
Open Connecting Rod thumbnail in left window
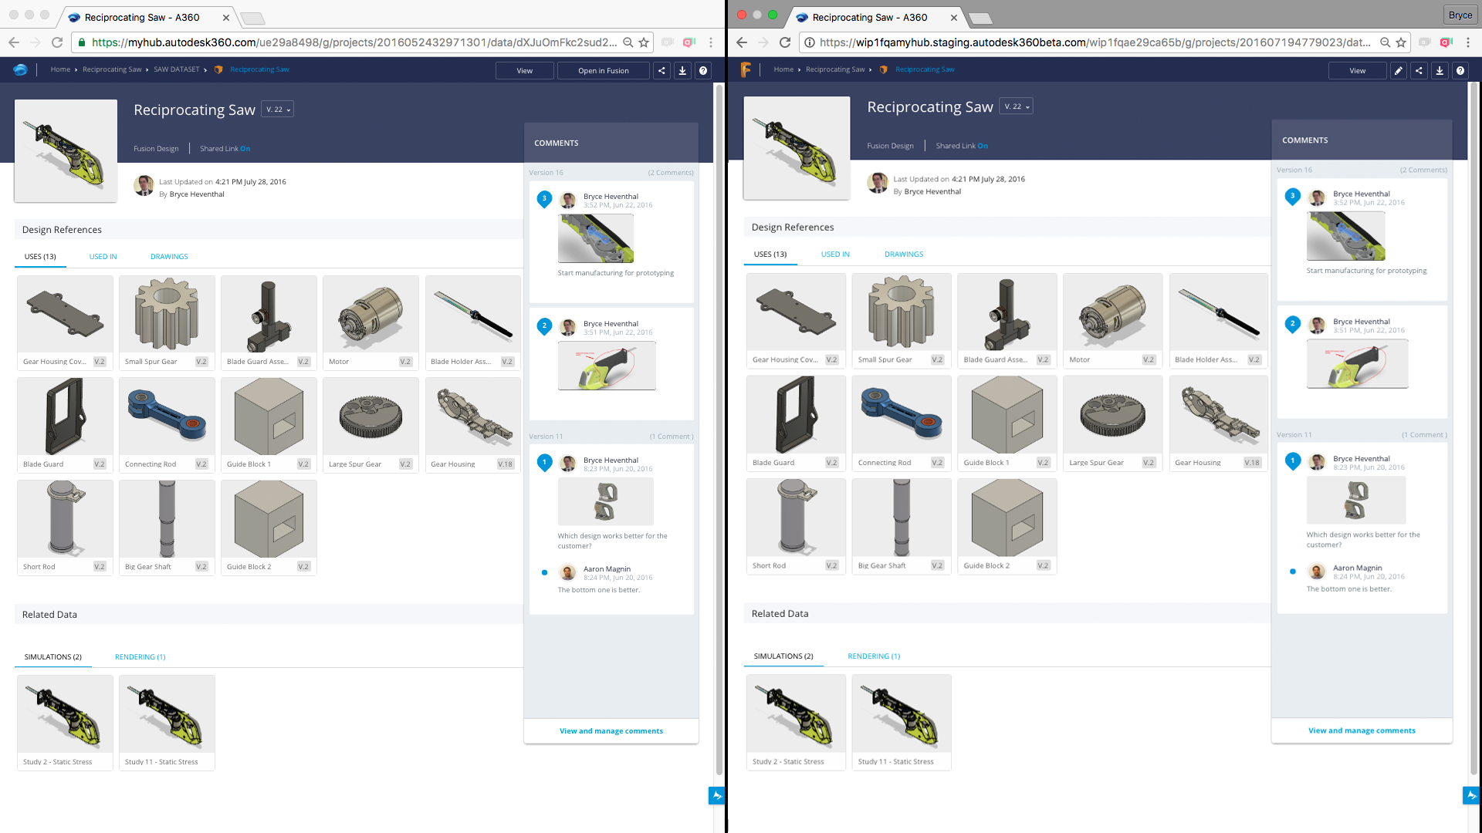(x=167, y=416)
